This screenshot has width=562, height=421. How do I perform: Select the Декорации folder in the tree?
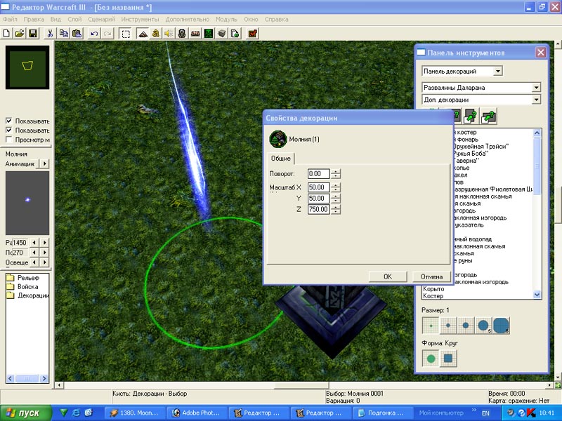[x=33, y=295]
